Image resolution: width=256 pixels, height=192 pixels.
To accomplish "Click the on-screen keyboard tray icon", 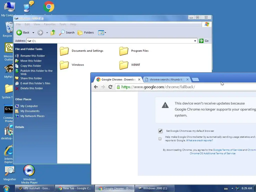I will pyautogui.click(x=226, y=188).
